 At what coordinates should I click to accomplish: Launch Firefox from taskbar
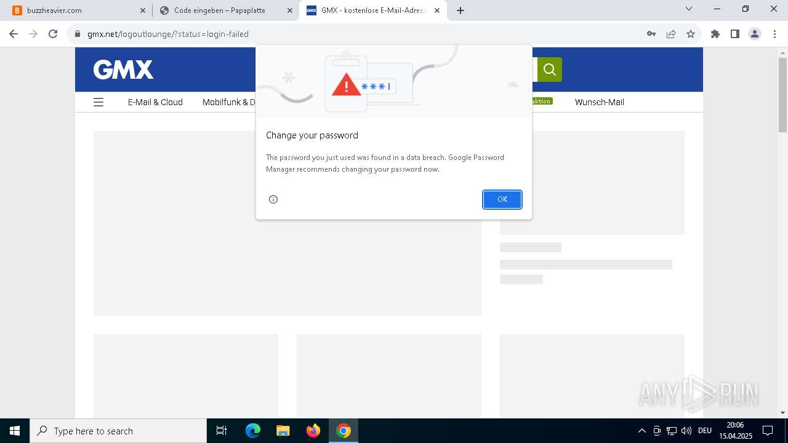point(313,431)
